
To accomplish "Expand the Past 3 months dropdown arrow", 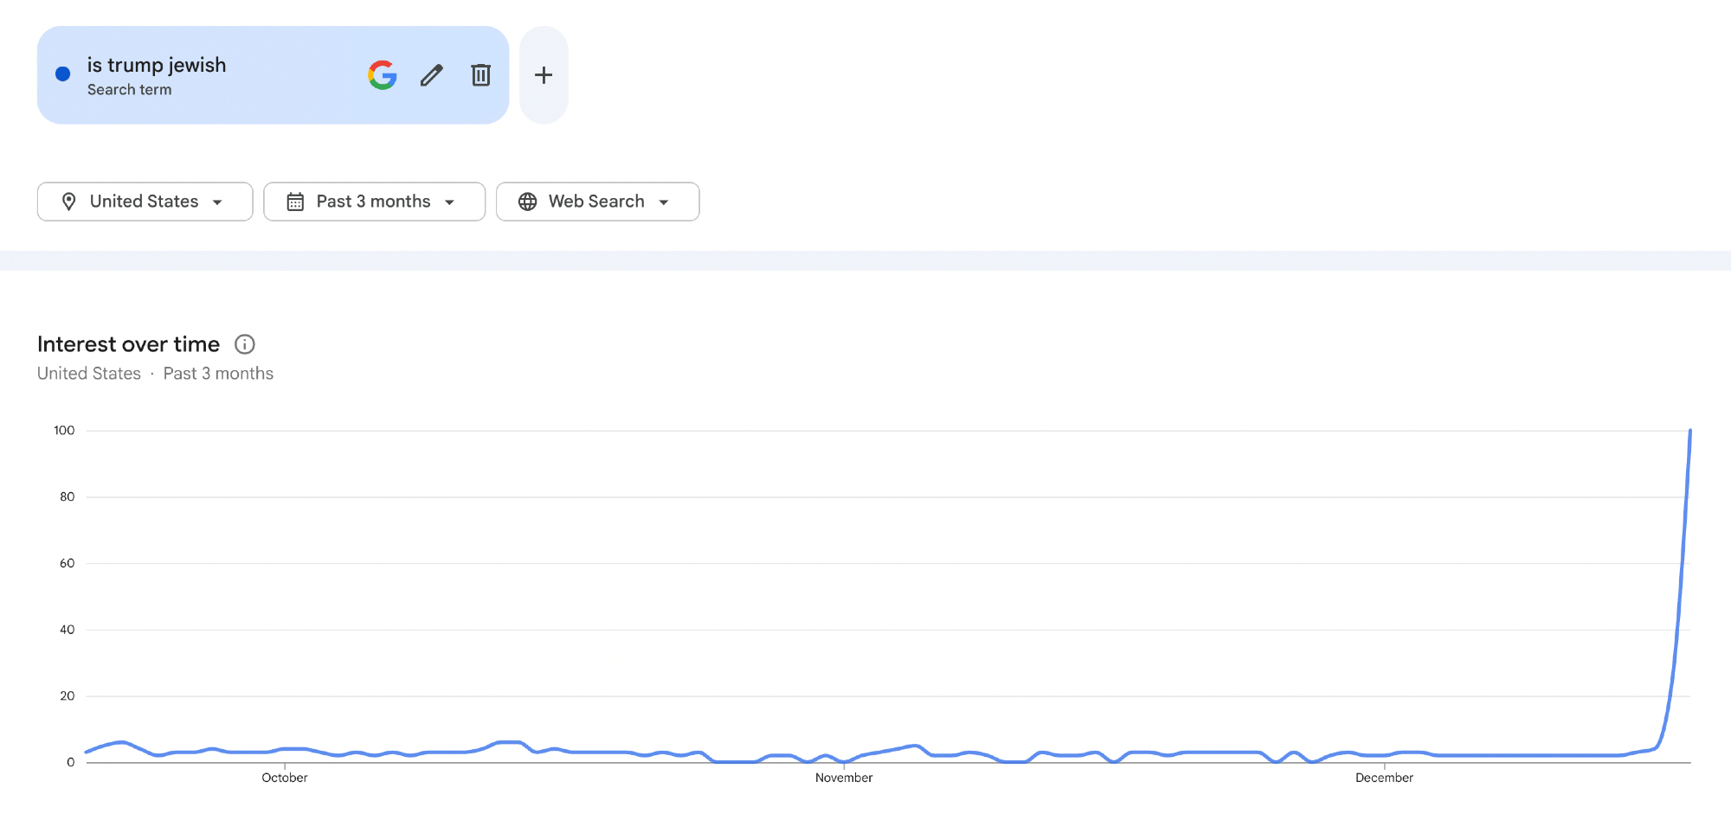I will click(450, 202).
